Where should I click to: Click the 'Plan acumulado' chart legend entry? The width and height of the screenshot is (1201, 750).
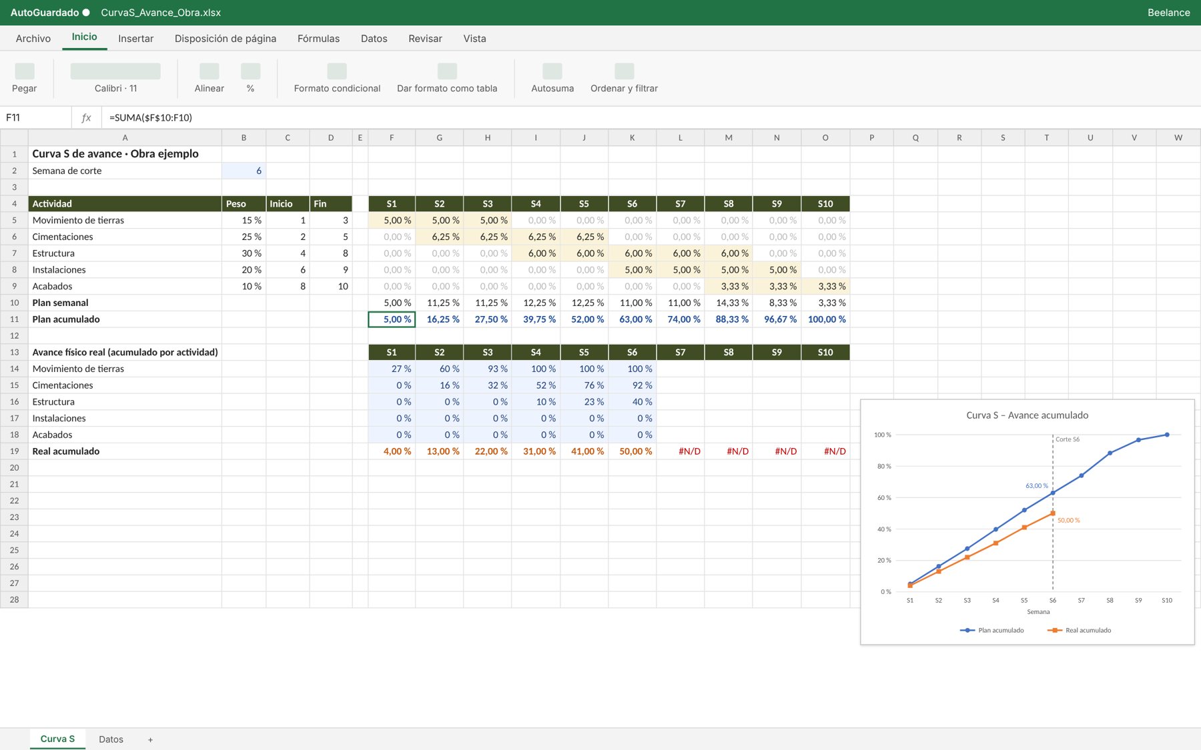pyautogui.click(x=992, y=630)
